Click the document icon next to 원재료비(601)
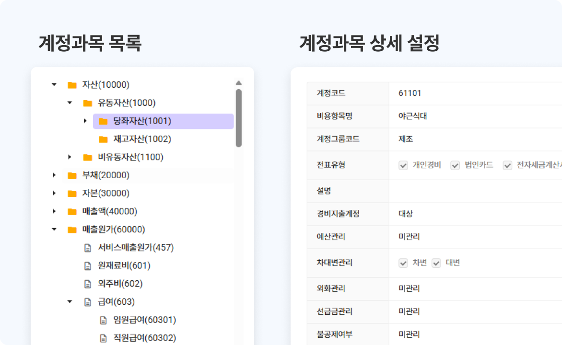Image resolution: width=562 pixels, height=345 pixels. coord(87,266)
